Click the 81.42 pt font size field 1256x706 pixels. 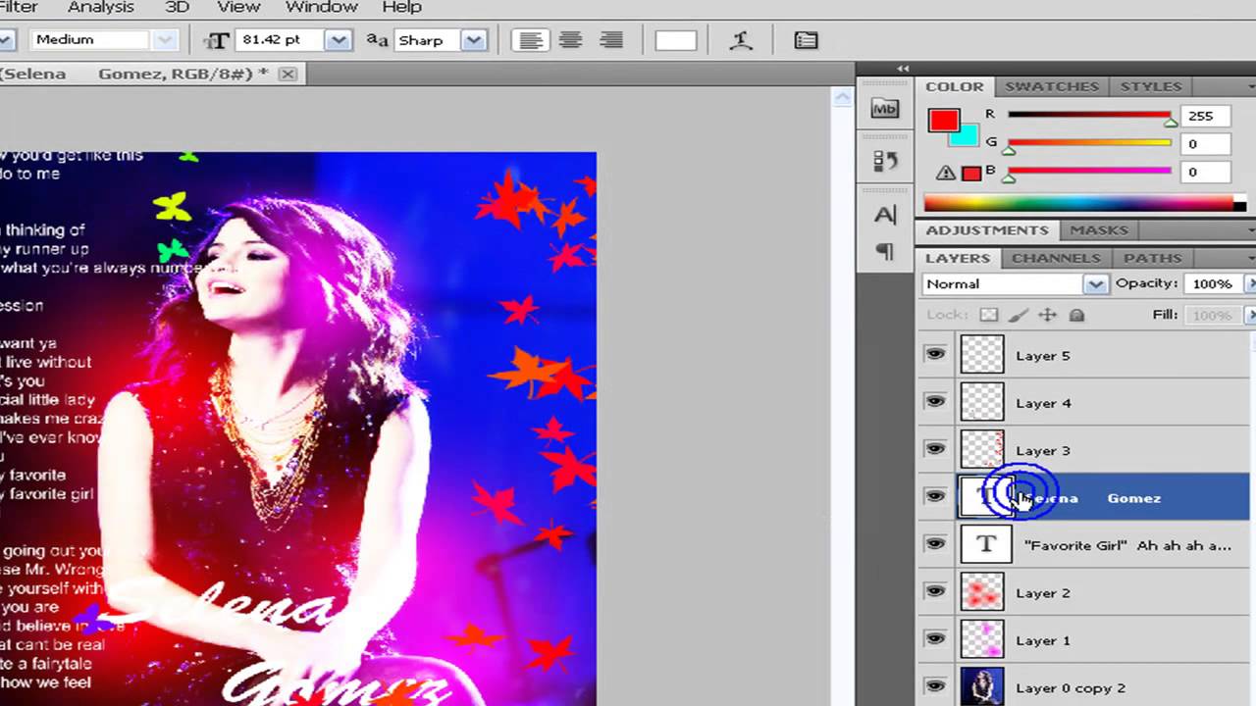click(x=281, y=40)
